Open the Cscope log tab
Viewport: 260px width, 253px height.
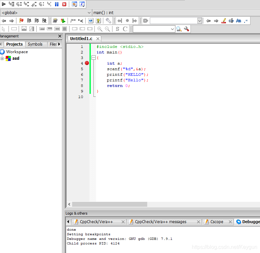click(216, 222)
